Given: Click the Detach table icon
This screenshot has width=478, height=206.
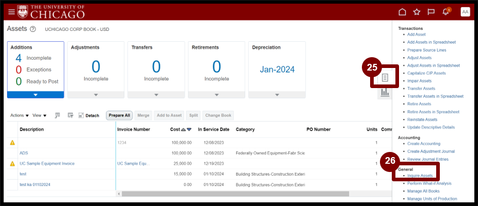Looking at the screenshot, I should pyautogui.click(x=89, y=116).
